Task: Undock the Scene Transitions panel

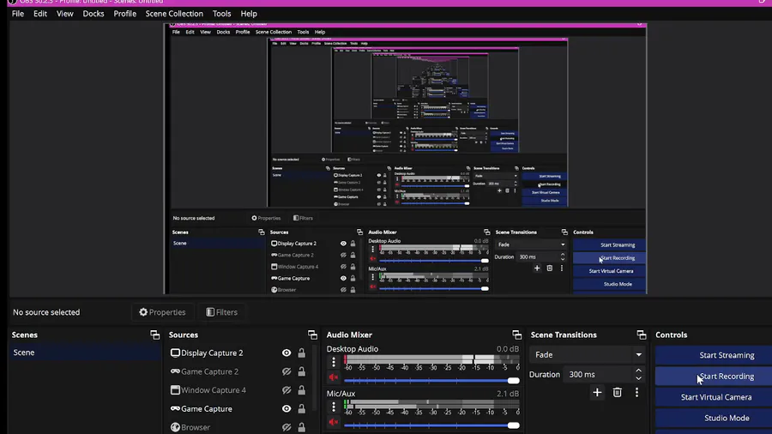Action: (x=641, y=335)
